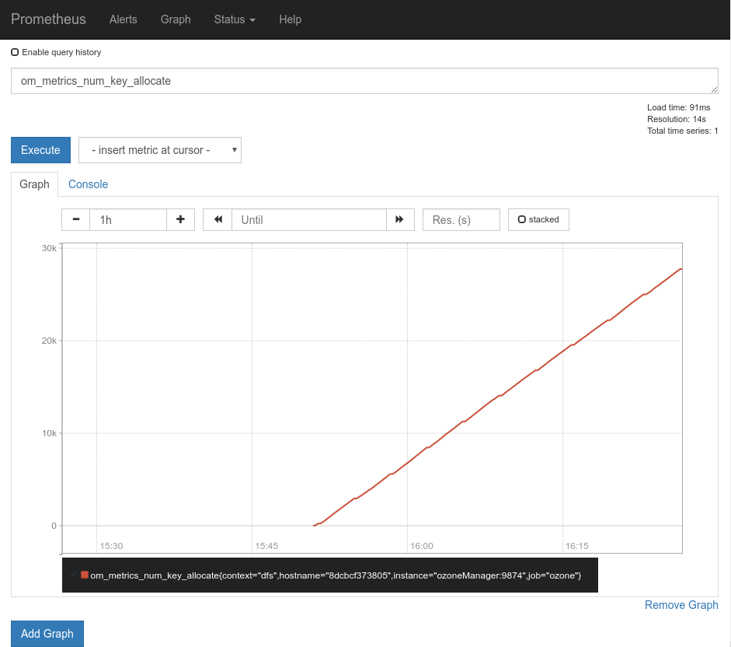This screenshot has height=647, width=731.
Task: Click the red series color swatch in legend
Action: [x=85, y=575]
